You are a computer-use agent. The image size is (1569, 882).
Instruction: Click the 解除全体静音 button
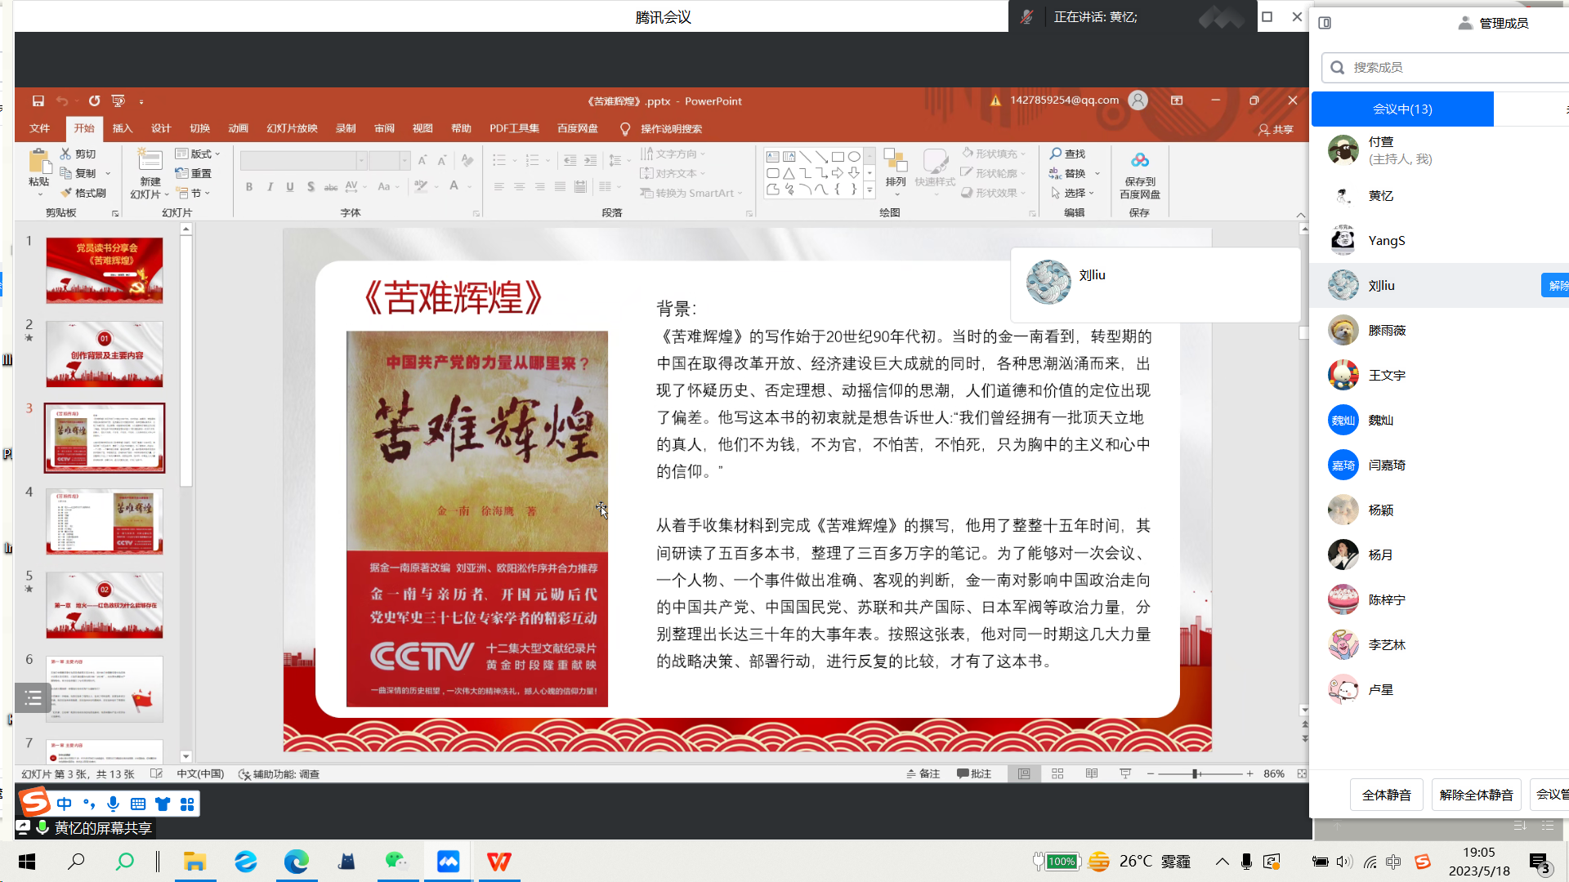pos(1476,795)
